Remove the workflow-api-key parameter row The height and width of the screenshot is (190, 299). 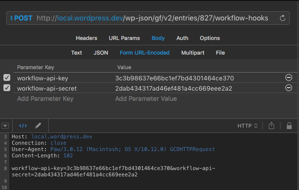click(x=288, y=77)
